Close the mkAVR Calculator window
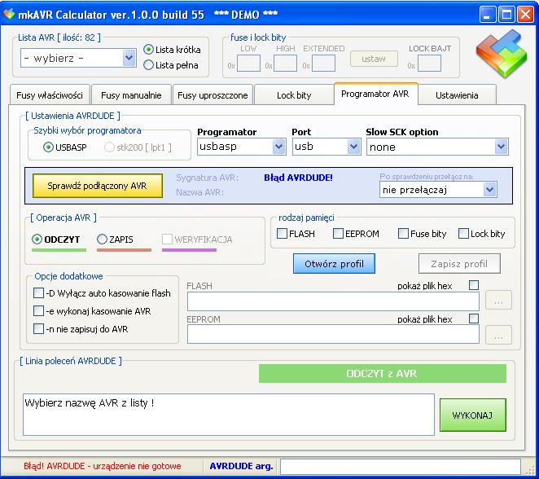This screenshot has height=479, width=539. tap(526, 15)
